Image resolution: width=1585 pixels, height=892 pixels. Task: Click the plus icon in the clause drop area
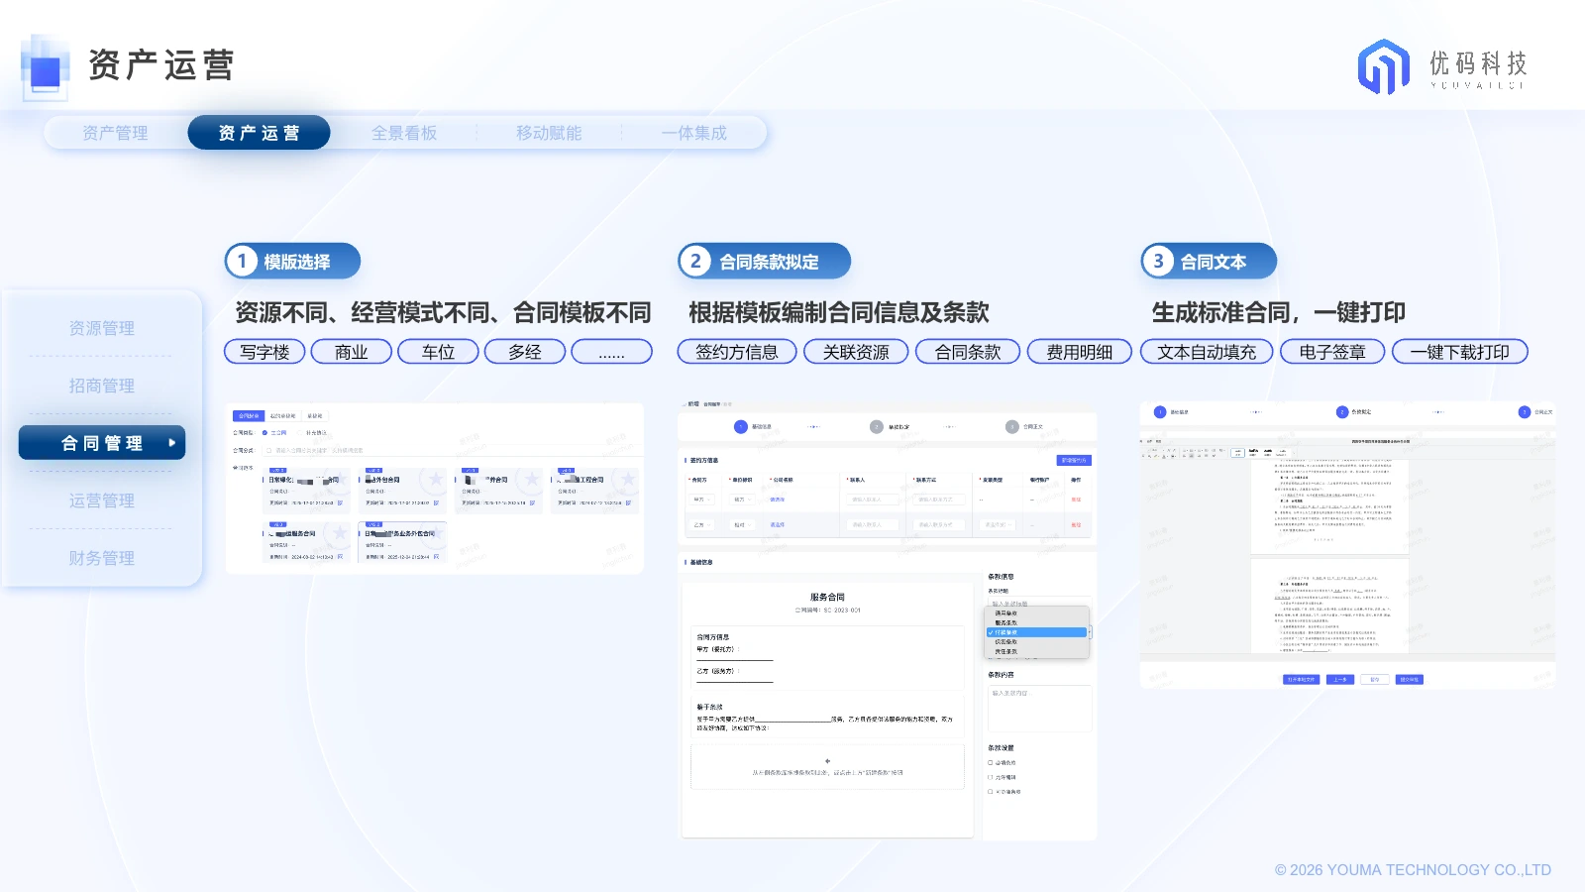click(827, 761)
